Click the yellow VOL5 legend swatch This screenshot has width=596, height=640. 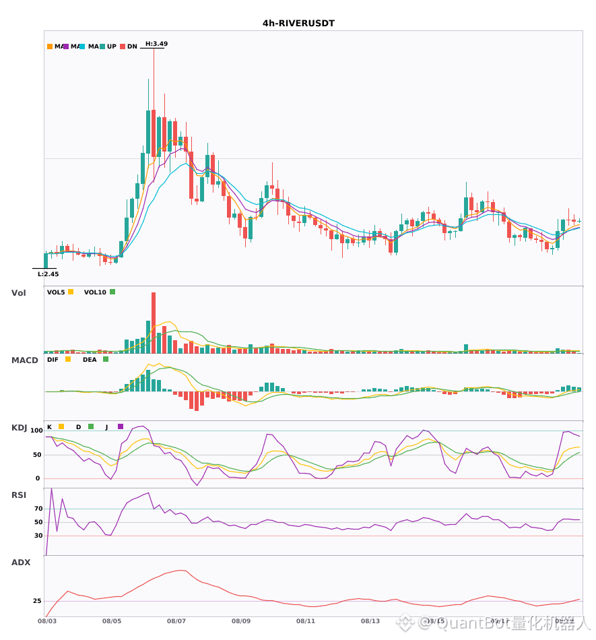[71, 292]
